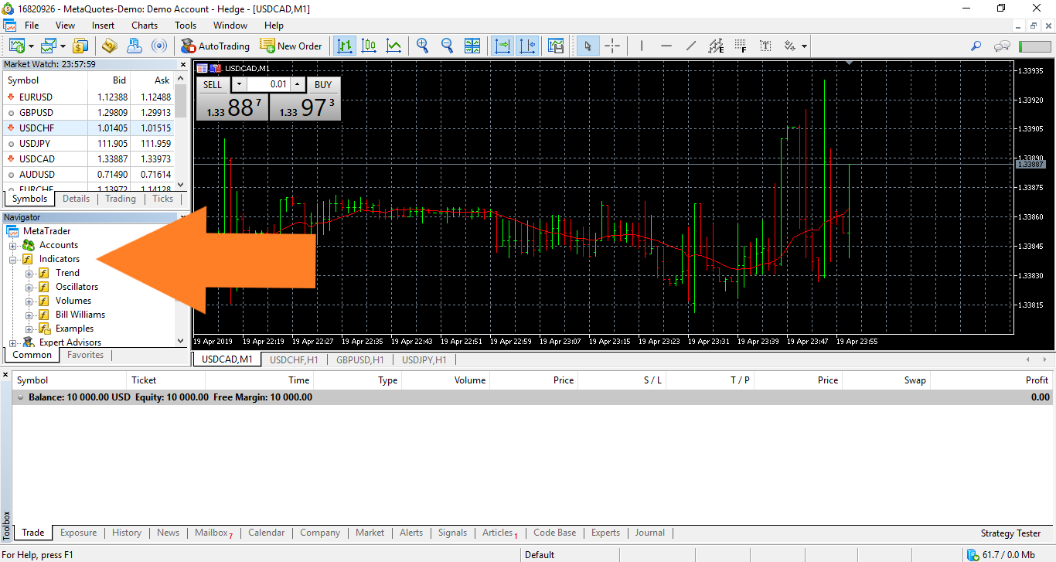Select the Oscillators item in Navigator
1056x562 pixels.
(x=77, y=287)
